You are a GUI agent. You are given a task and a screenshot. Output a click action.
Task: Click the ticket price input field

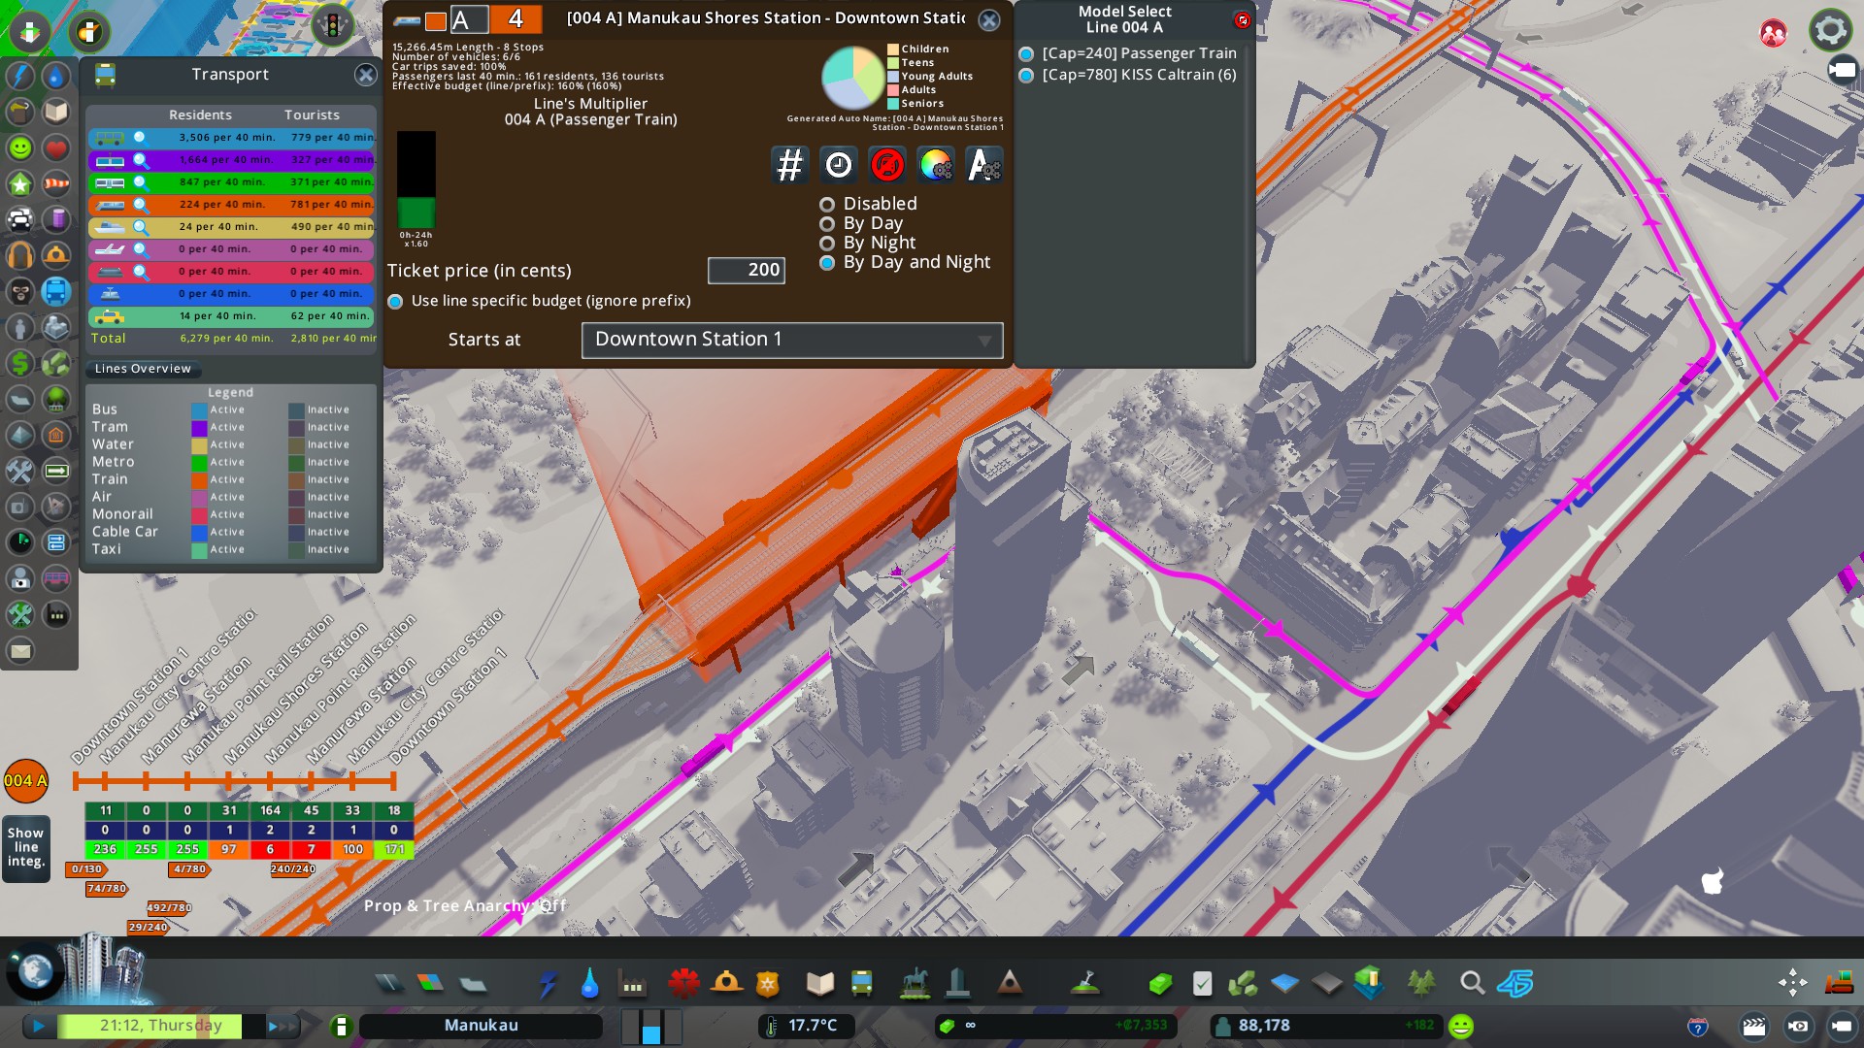coord(746,270)
